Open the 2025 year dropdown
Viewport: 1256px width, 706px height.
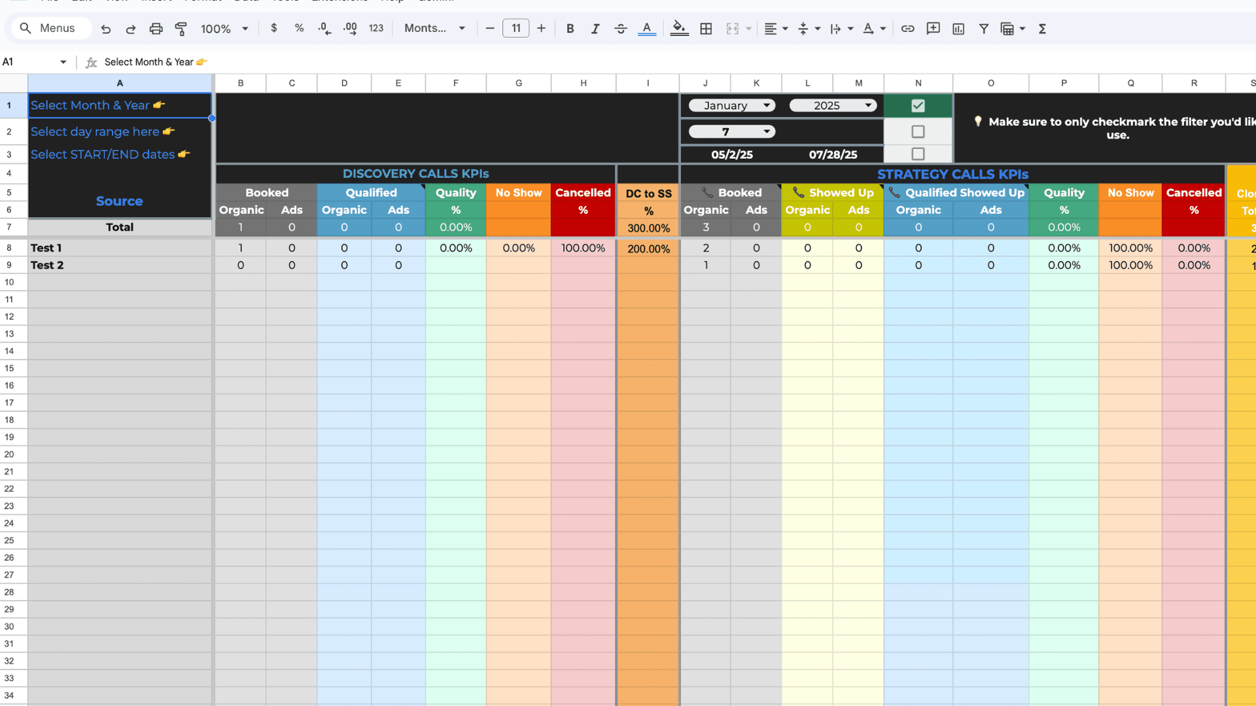[833, 105]
